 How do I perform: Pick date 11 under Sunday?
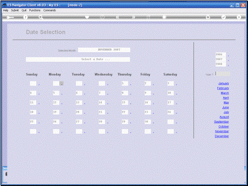(33, 103)
